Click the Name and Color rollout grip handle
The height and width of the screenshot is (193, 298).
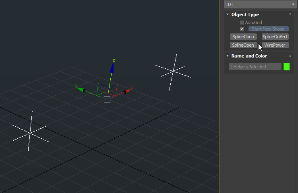(x=290, y=56)
